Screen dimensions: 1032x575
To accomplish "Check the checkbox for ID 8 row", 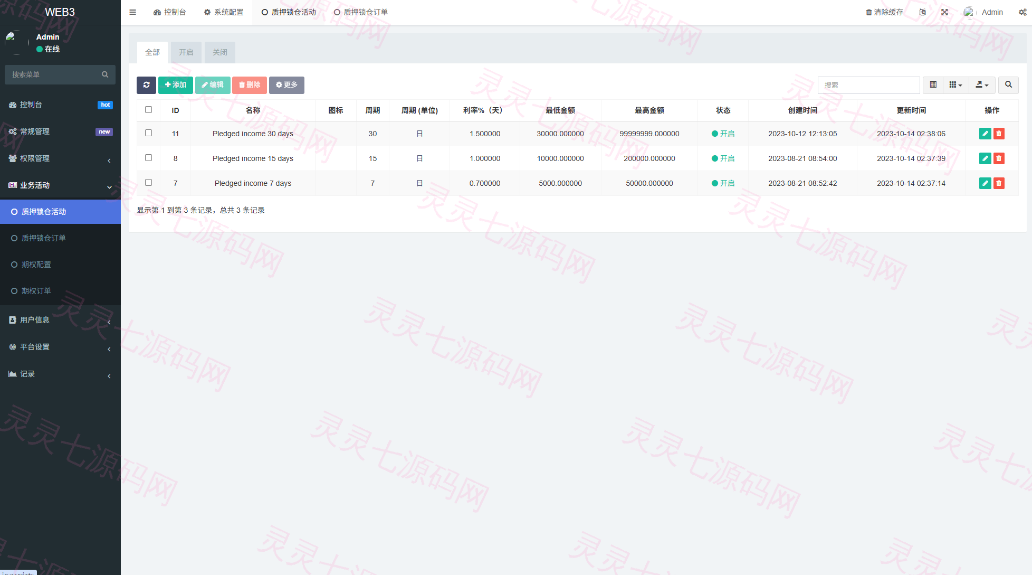I will [x=148, y=158].
